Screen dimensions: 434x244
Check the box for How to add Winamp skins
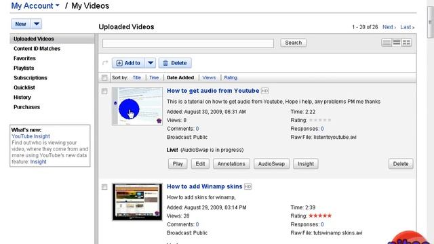pyautogui.click(x=104, y=187)
